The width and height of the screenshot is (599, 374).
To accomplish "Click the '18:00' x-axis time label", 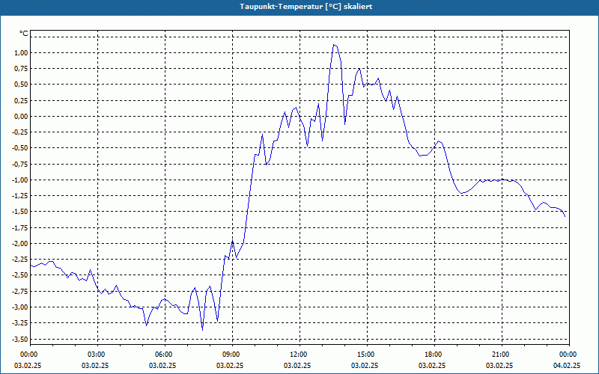I will pyautogui.click(x=434, y=355).
